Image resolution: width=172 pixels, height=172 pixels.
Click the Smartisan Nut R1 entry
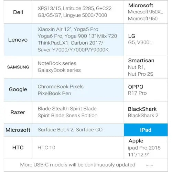137,67
